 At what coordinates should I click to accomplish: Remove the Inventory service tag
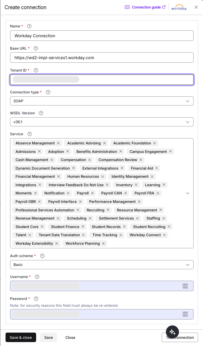[136, 185]
